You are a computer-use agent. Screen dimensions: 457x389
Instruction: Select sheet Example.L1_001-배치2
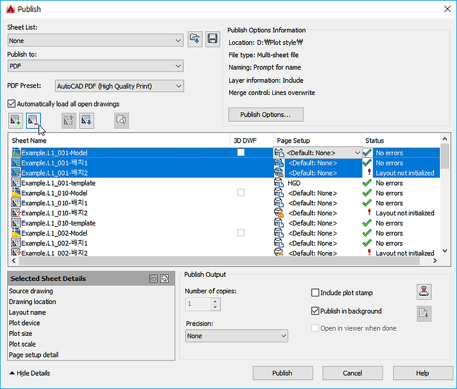(x=55, y=173)
